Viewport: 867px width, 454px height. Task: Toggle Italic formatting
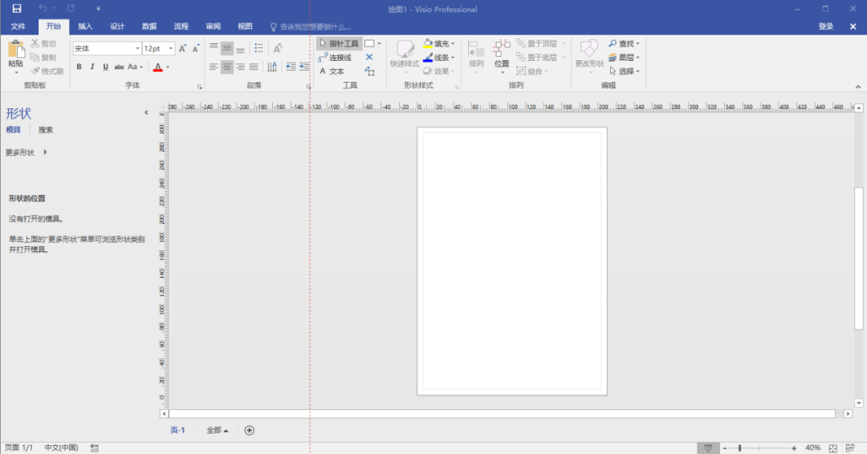point(92,67)
